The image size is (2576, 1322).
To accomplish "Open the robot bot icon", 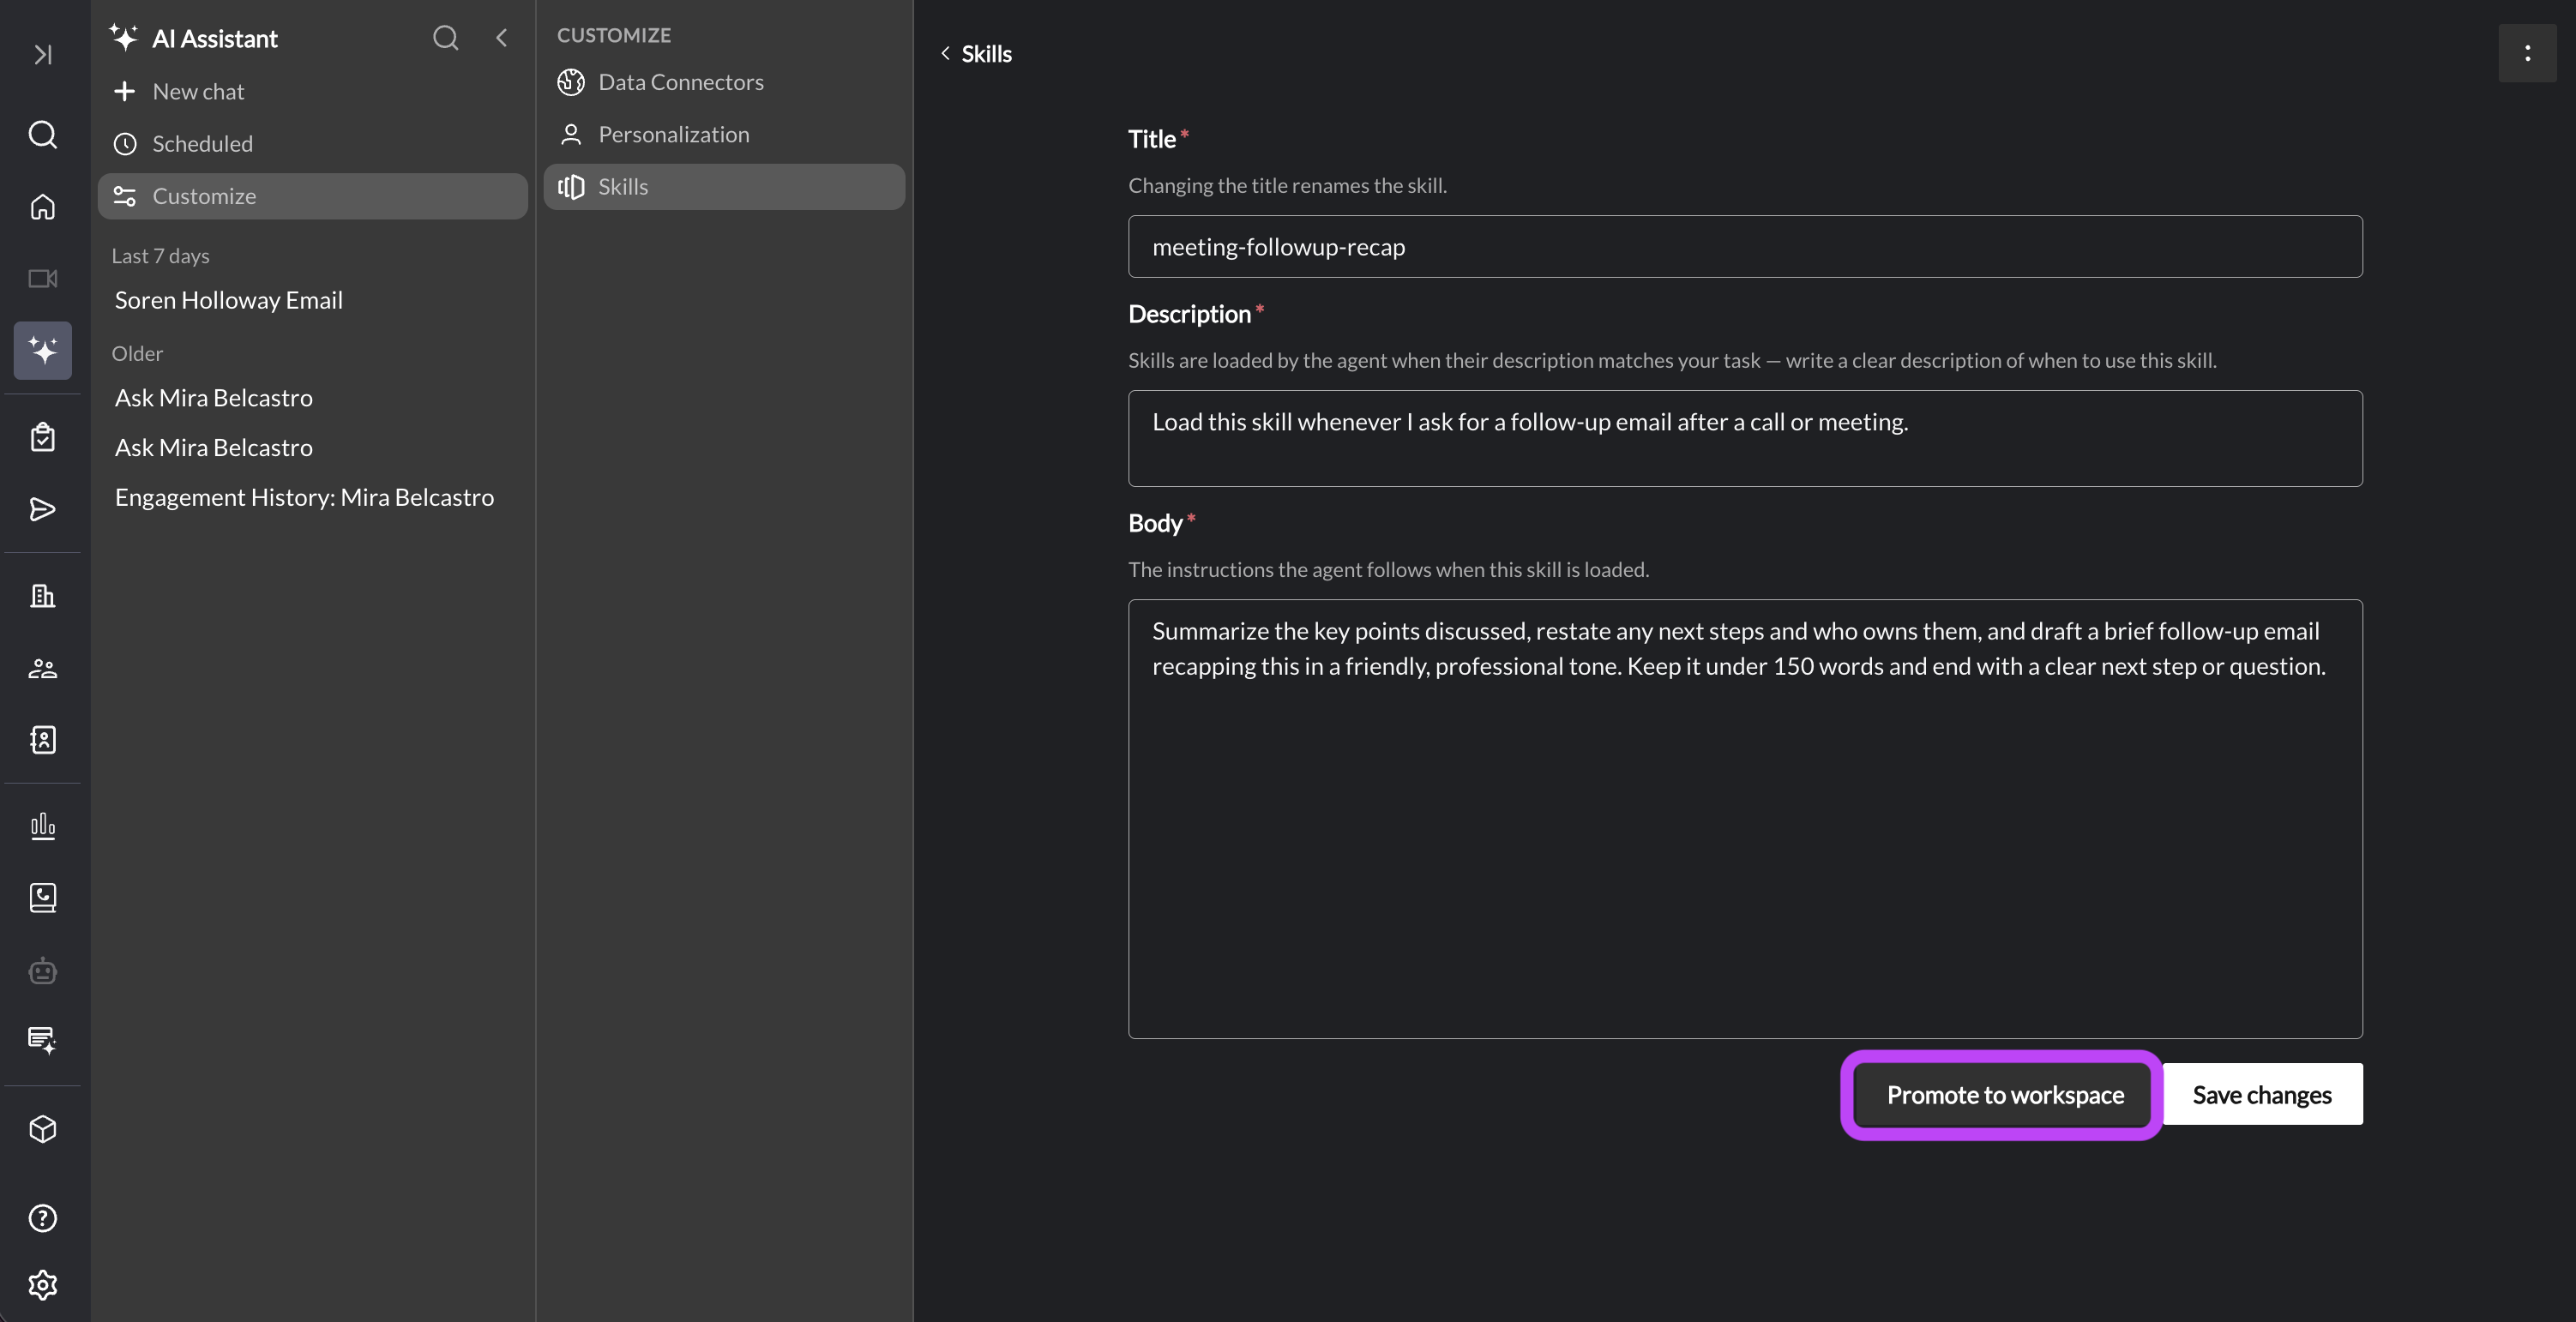I will point(43,970).
